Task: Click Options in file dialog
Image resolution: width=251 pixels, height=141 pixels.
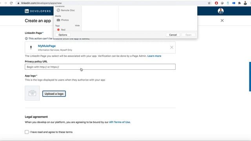Action: [63, 35]
